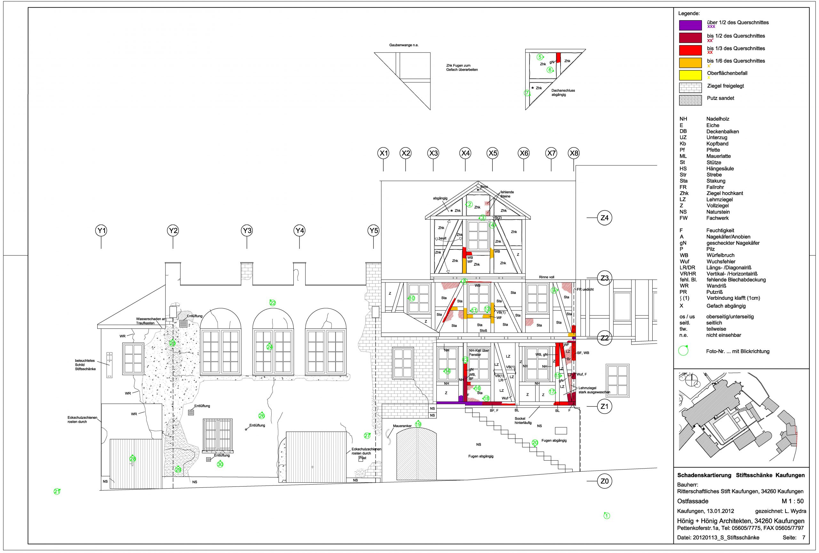Click the Putz sandet dotted pattern swatch

690,100
